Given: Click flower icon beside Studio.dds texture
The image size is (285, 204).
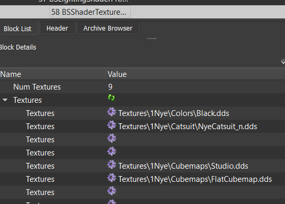Looking at the screenshot, I should point(111,164).
